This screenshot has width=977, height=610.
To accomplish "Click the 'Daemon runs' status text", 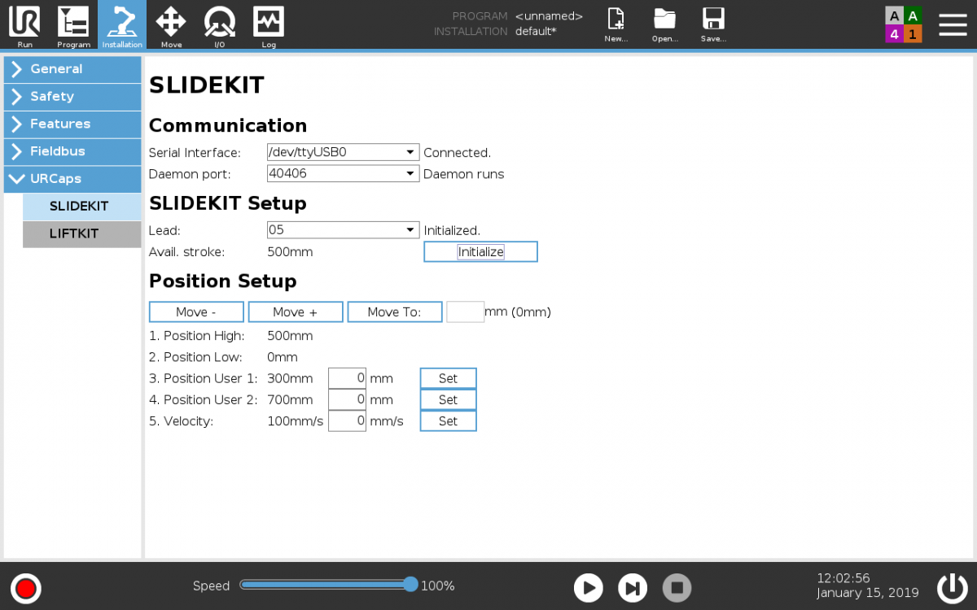I will (x=464, y=174).
